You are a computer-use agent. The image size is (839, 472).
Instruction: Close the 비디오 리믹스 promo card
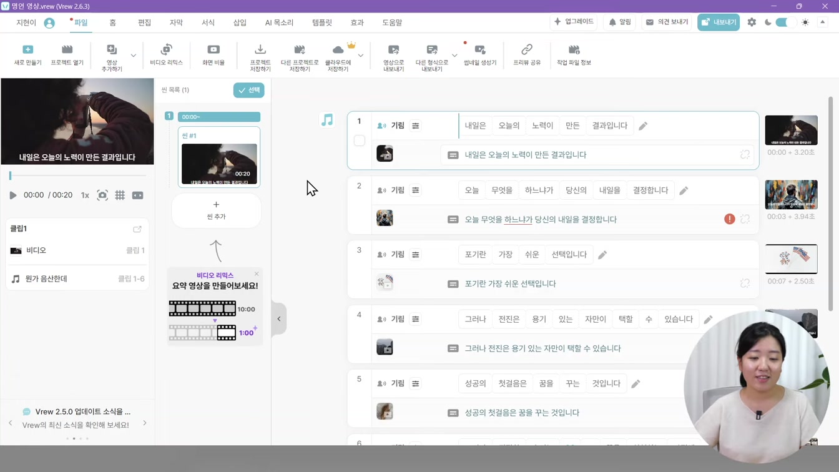[x=256, y=274]
